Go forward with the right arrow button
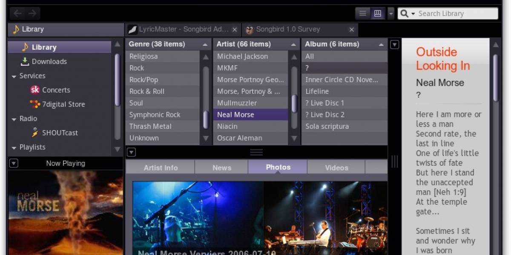Viewport: 511px width, 255px height. point(32,14)
